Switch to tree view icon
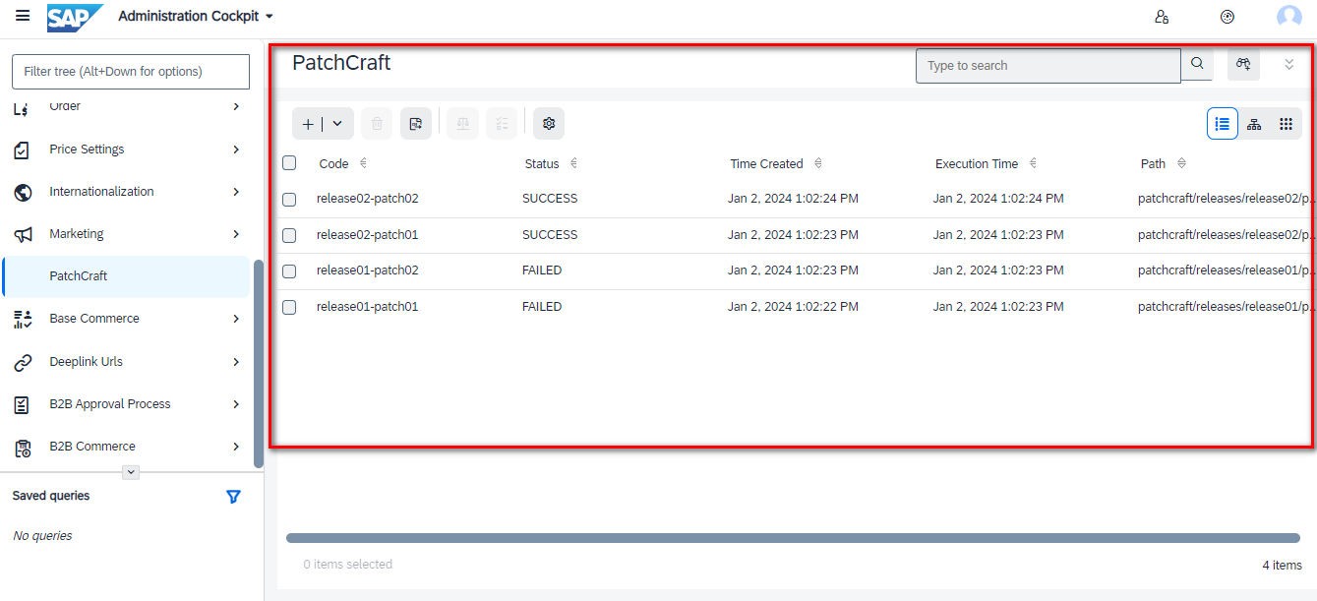 click(x=1254, y=124)
